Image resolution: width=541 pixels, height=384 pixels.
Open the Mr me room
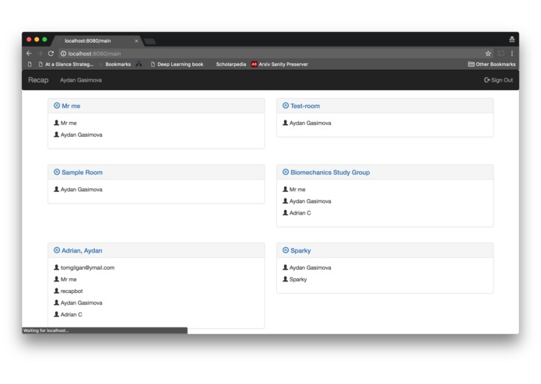tap(71, 106)
